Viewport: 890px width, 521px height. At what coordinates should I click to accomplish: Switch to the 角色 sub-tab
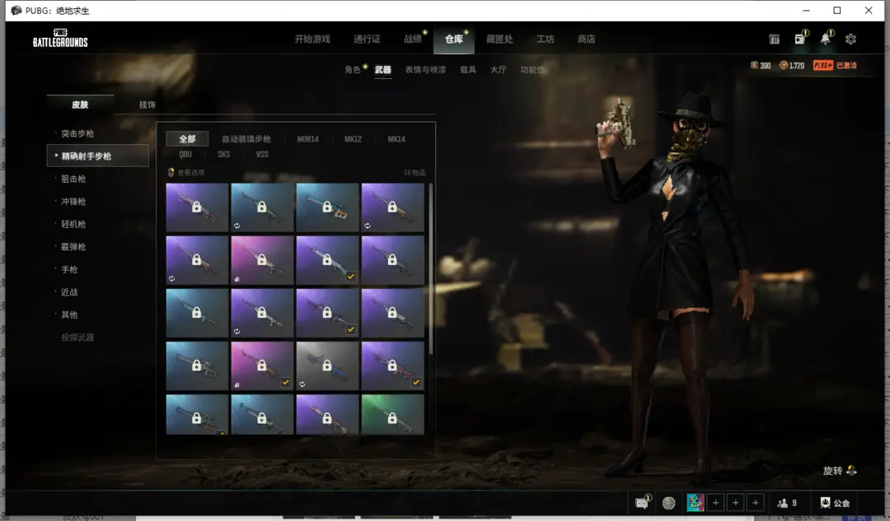pyautogui.click(x=353, y=70)
